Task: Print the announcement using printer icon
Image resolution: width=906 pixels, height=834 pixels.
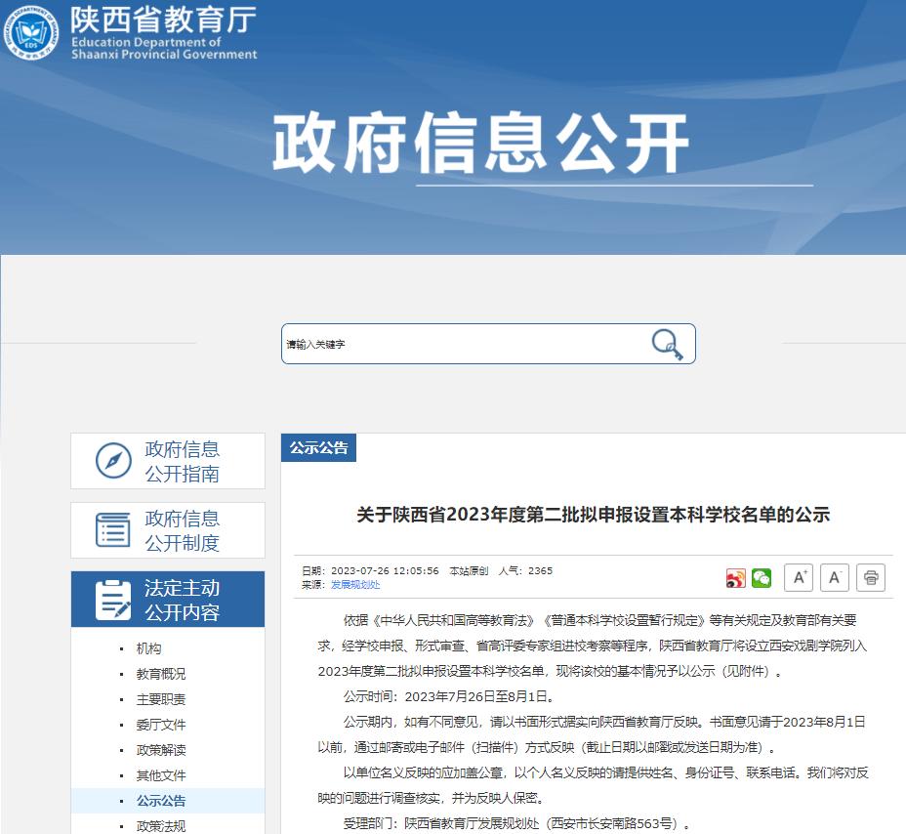Action: tap(870, 577)
